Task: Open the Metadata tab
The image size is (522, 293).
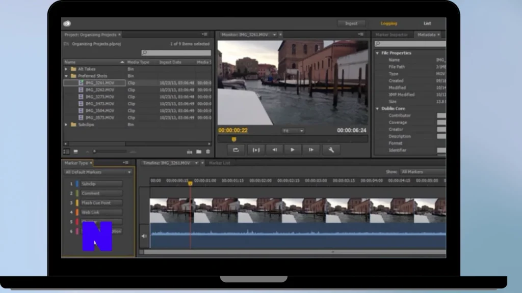Action: [427, 35]
